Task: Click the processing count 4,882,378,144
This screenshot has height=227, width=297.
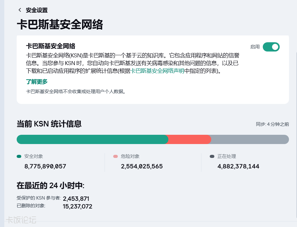Action: (238, 166)
